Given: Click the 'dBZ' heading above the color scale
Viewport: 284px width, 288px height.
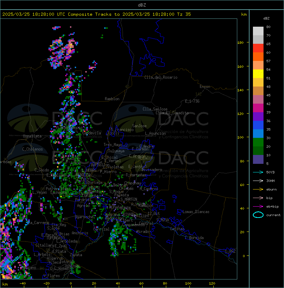Looking at the screenshot, I should [266, 18].
